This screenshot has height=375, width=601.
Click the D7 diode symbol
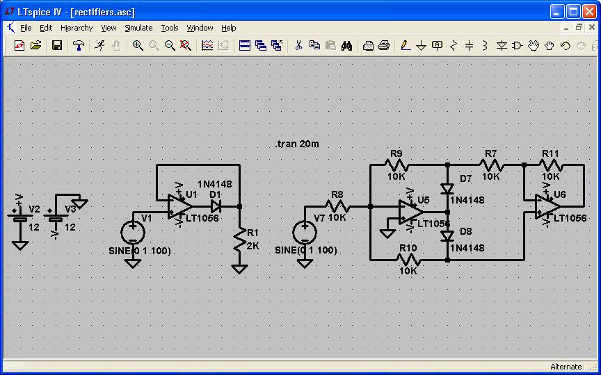click(x=447, y=189)
